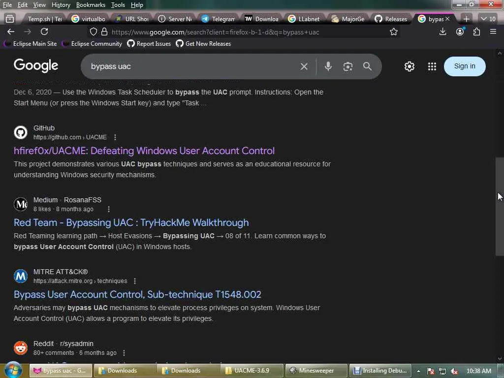Open the extensions puzzle icon
This screenshot has height=378, width=504.
(476, 31)
